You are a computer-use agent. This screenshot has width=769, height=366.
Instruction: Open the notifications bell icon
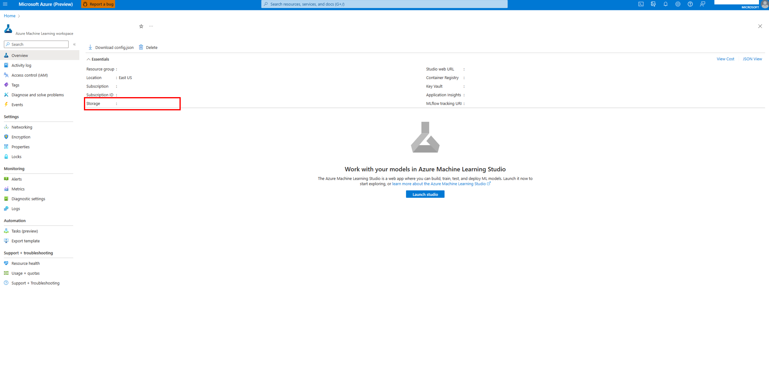coord(665,4)
